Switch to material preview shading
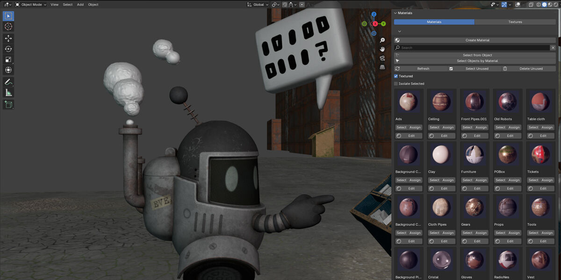The image size is (561, 280). click(549, 4)
